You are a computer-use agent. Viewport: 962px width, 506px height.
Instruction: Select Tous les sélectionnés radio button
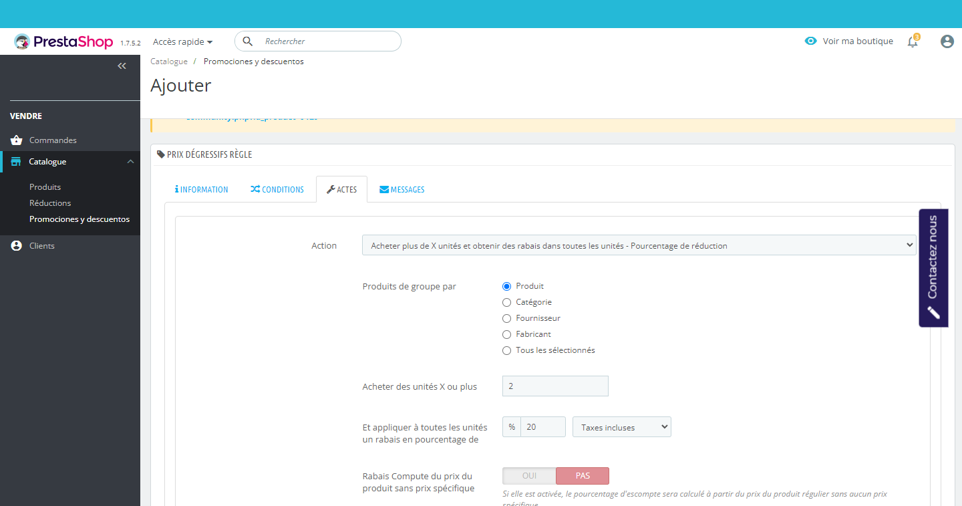[x=506, y=350]
